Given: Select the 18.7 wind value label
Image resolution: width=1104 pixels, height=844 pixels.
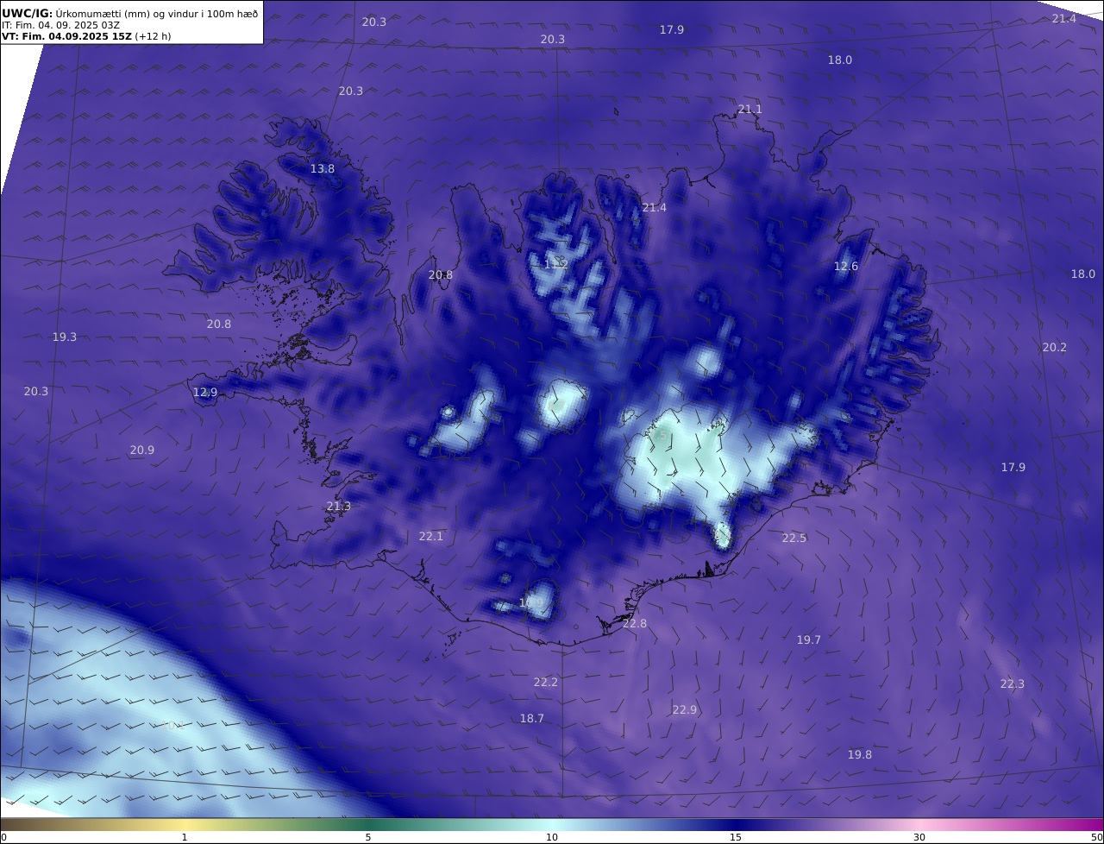Looking at the screenshot, I should [531, 719].
